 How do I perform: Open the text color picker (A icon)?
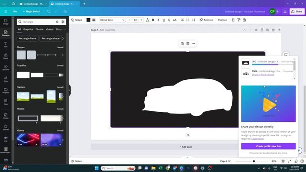(148, 20)
